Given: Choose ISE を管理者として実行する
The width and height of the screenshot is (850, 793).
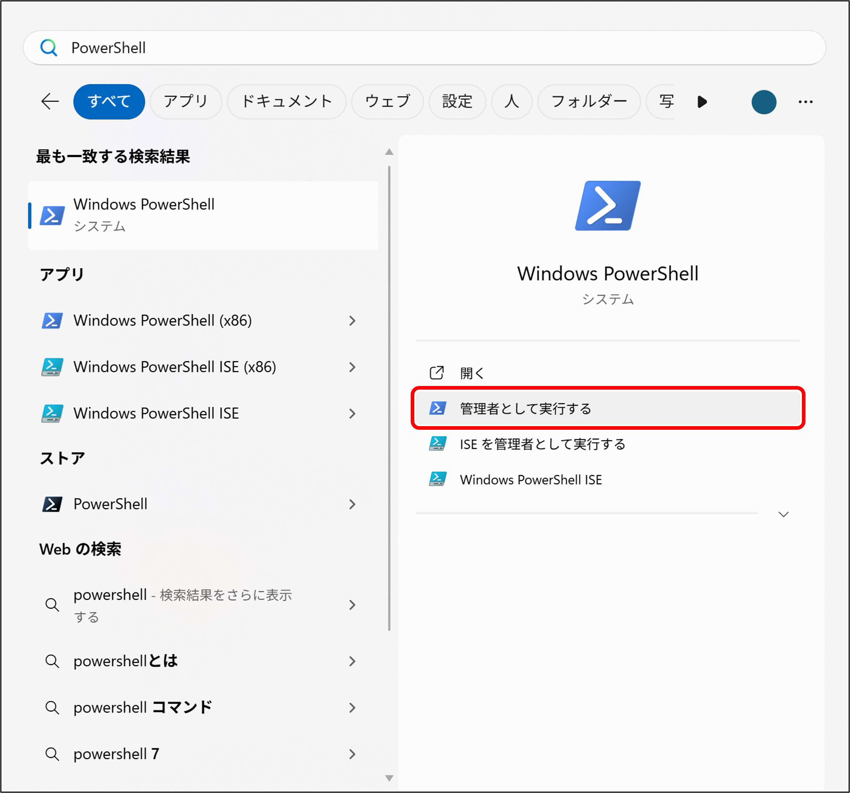Looking at the screenshot, I should (542, 444).
